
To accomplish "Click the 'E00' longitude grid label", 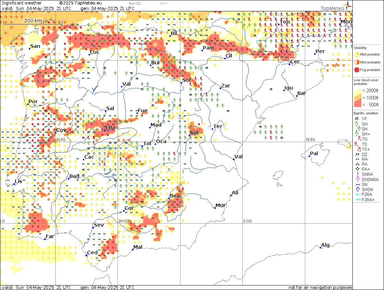I will pyautogui.click(x=248, y=221).
